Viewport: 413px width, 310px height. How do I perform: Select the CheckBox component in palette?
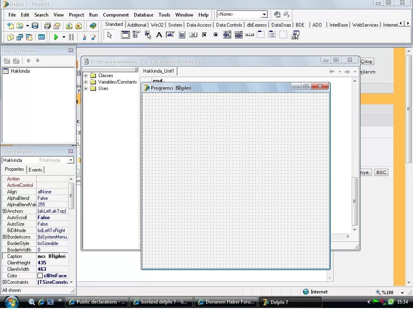[x=204, y=35]
